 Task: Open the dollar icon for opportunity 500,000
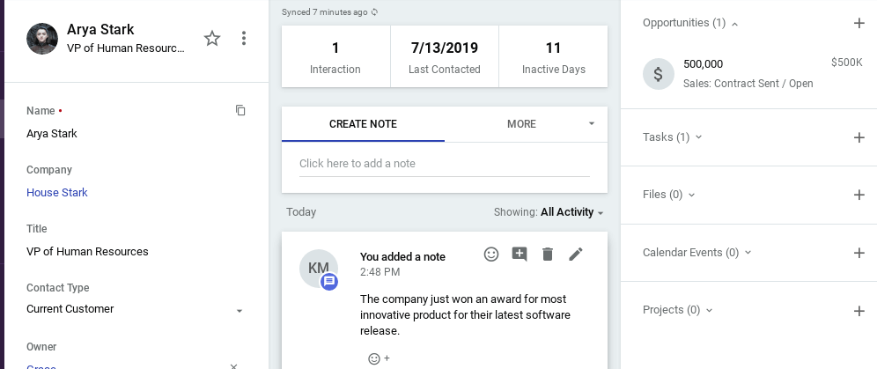coord(659,74)
